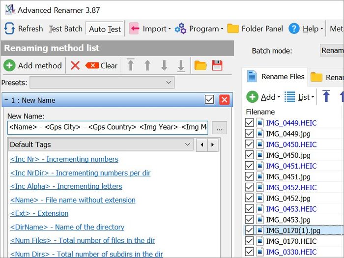Move method up arrow icon
344x258 pixels.
tap(147, 65)
